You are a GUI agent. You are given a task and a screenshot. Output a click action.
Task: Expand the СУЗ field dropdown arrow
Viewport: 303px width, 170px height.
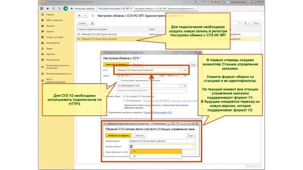click(x=181, y=70)
